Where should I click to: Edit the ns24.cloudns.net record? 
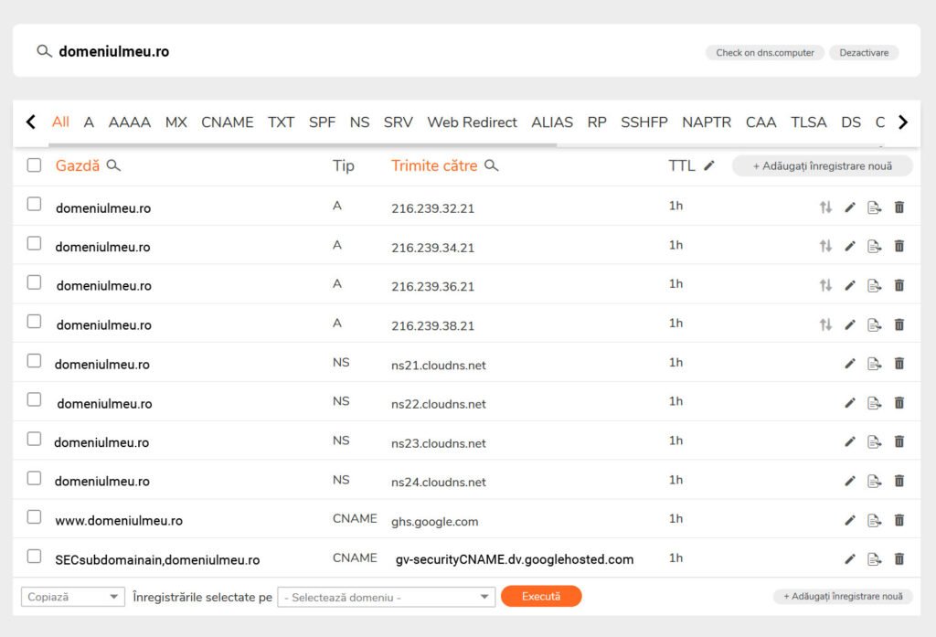[850, 480]
